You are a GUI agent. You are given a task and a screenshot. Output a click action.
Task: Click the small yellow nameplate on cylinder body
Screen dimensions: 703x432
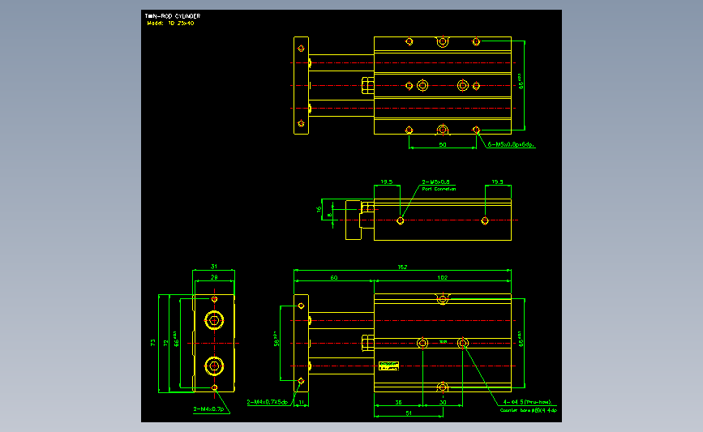click(x=388, y=366)
